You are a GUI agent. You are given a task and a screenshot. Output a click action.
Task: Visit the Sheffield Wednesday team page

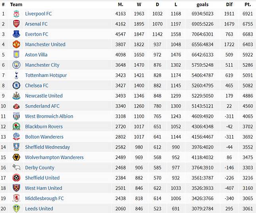click(x=47, y=147)
